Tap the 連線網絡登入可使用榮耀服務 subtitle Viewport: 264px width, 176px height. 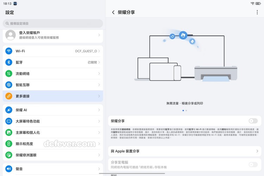(x=39, y=38)
